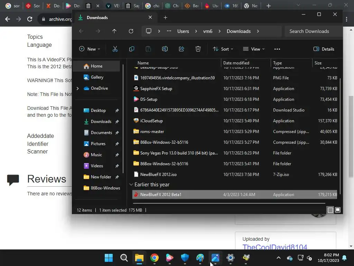Open the pinned Pictures folder
The image size is (354, 266).
(x=97, y=144)
